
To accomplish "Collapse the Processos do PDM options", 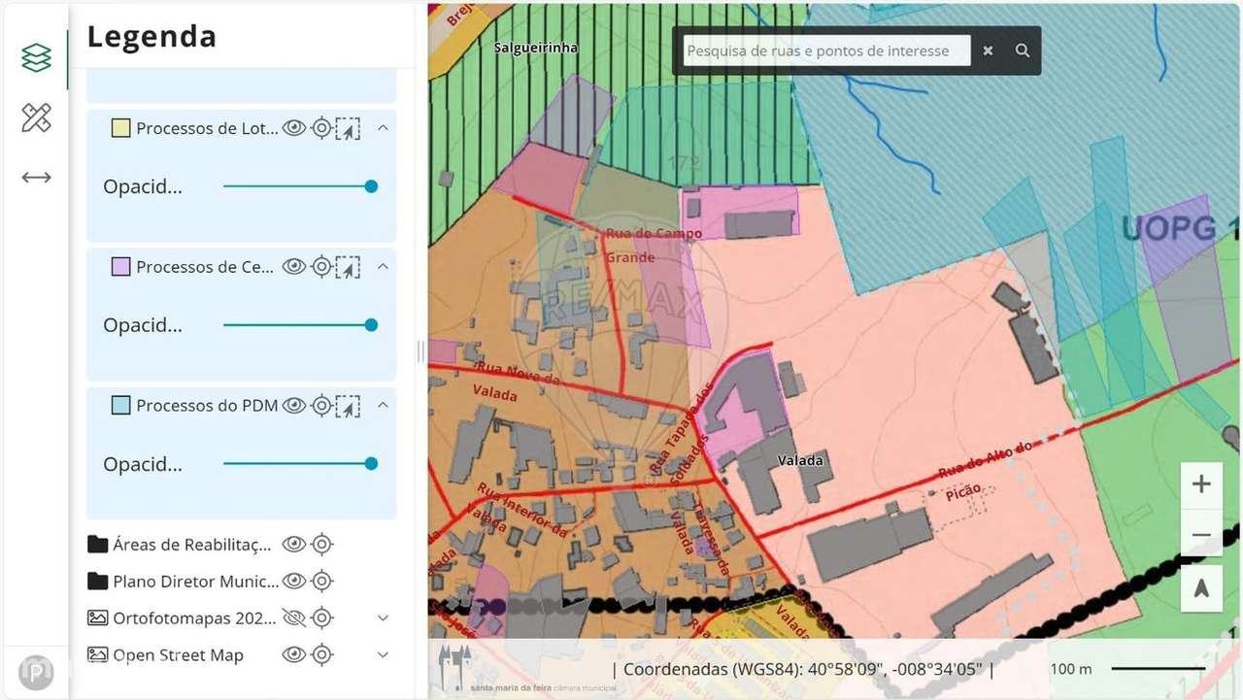I will 383,406.
